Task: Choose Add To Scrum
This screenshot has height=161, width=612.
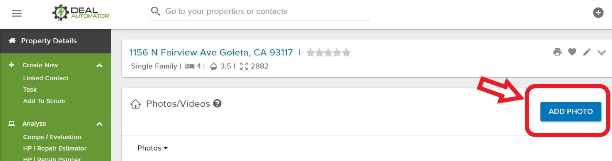Action: (44, 101)
